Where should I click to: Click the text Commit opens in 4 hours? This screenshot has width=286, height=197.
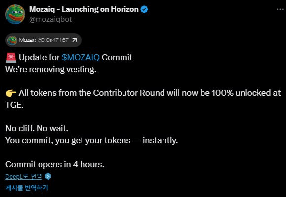click(x=55, y=164)
